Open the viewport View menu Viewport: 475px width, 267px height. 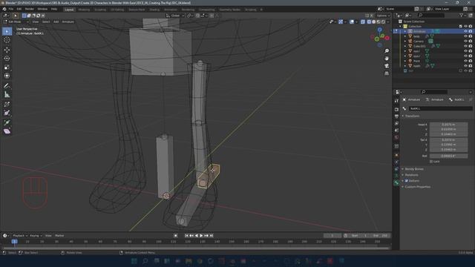(x=35, y=22)
